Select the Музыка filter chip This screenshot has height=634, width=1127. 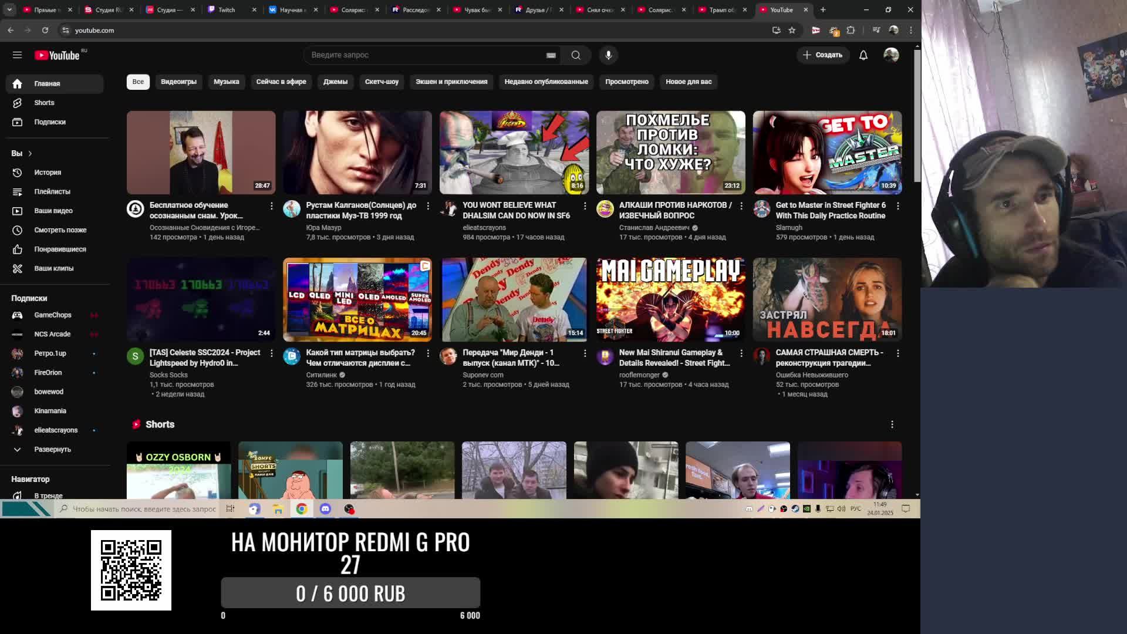(226, 82)
